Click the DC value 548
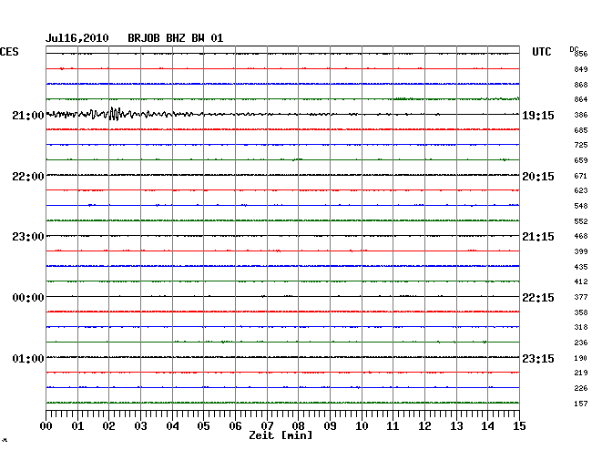Image resolution: width=592 pixels, height=450 pixels. pos(581,206)
